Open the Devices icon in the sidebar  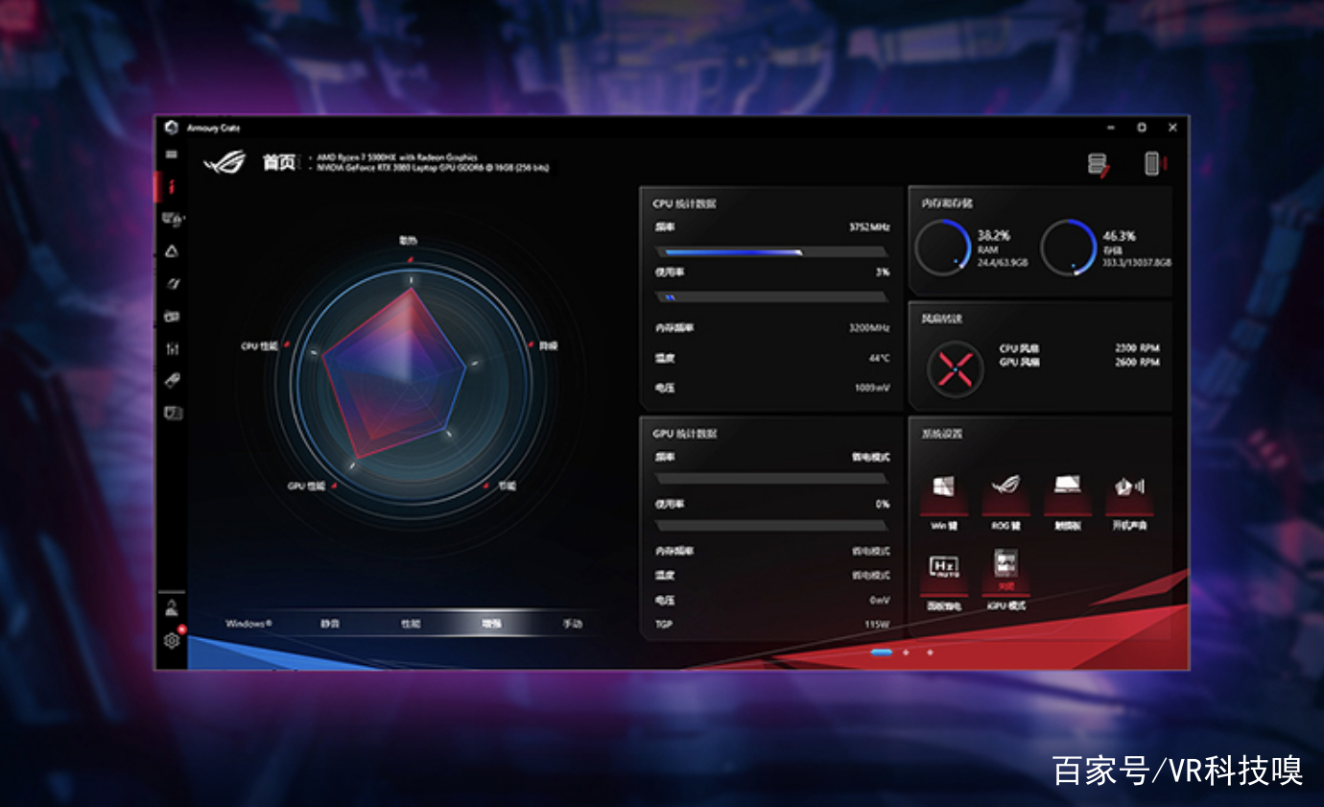[x=172, y=219]
